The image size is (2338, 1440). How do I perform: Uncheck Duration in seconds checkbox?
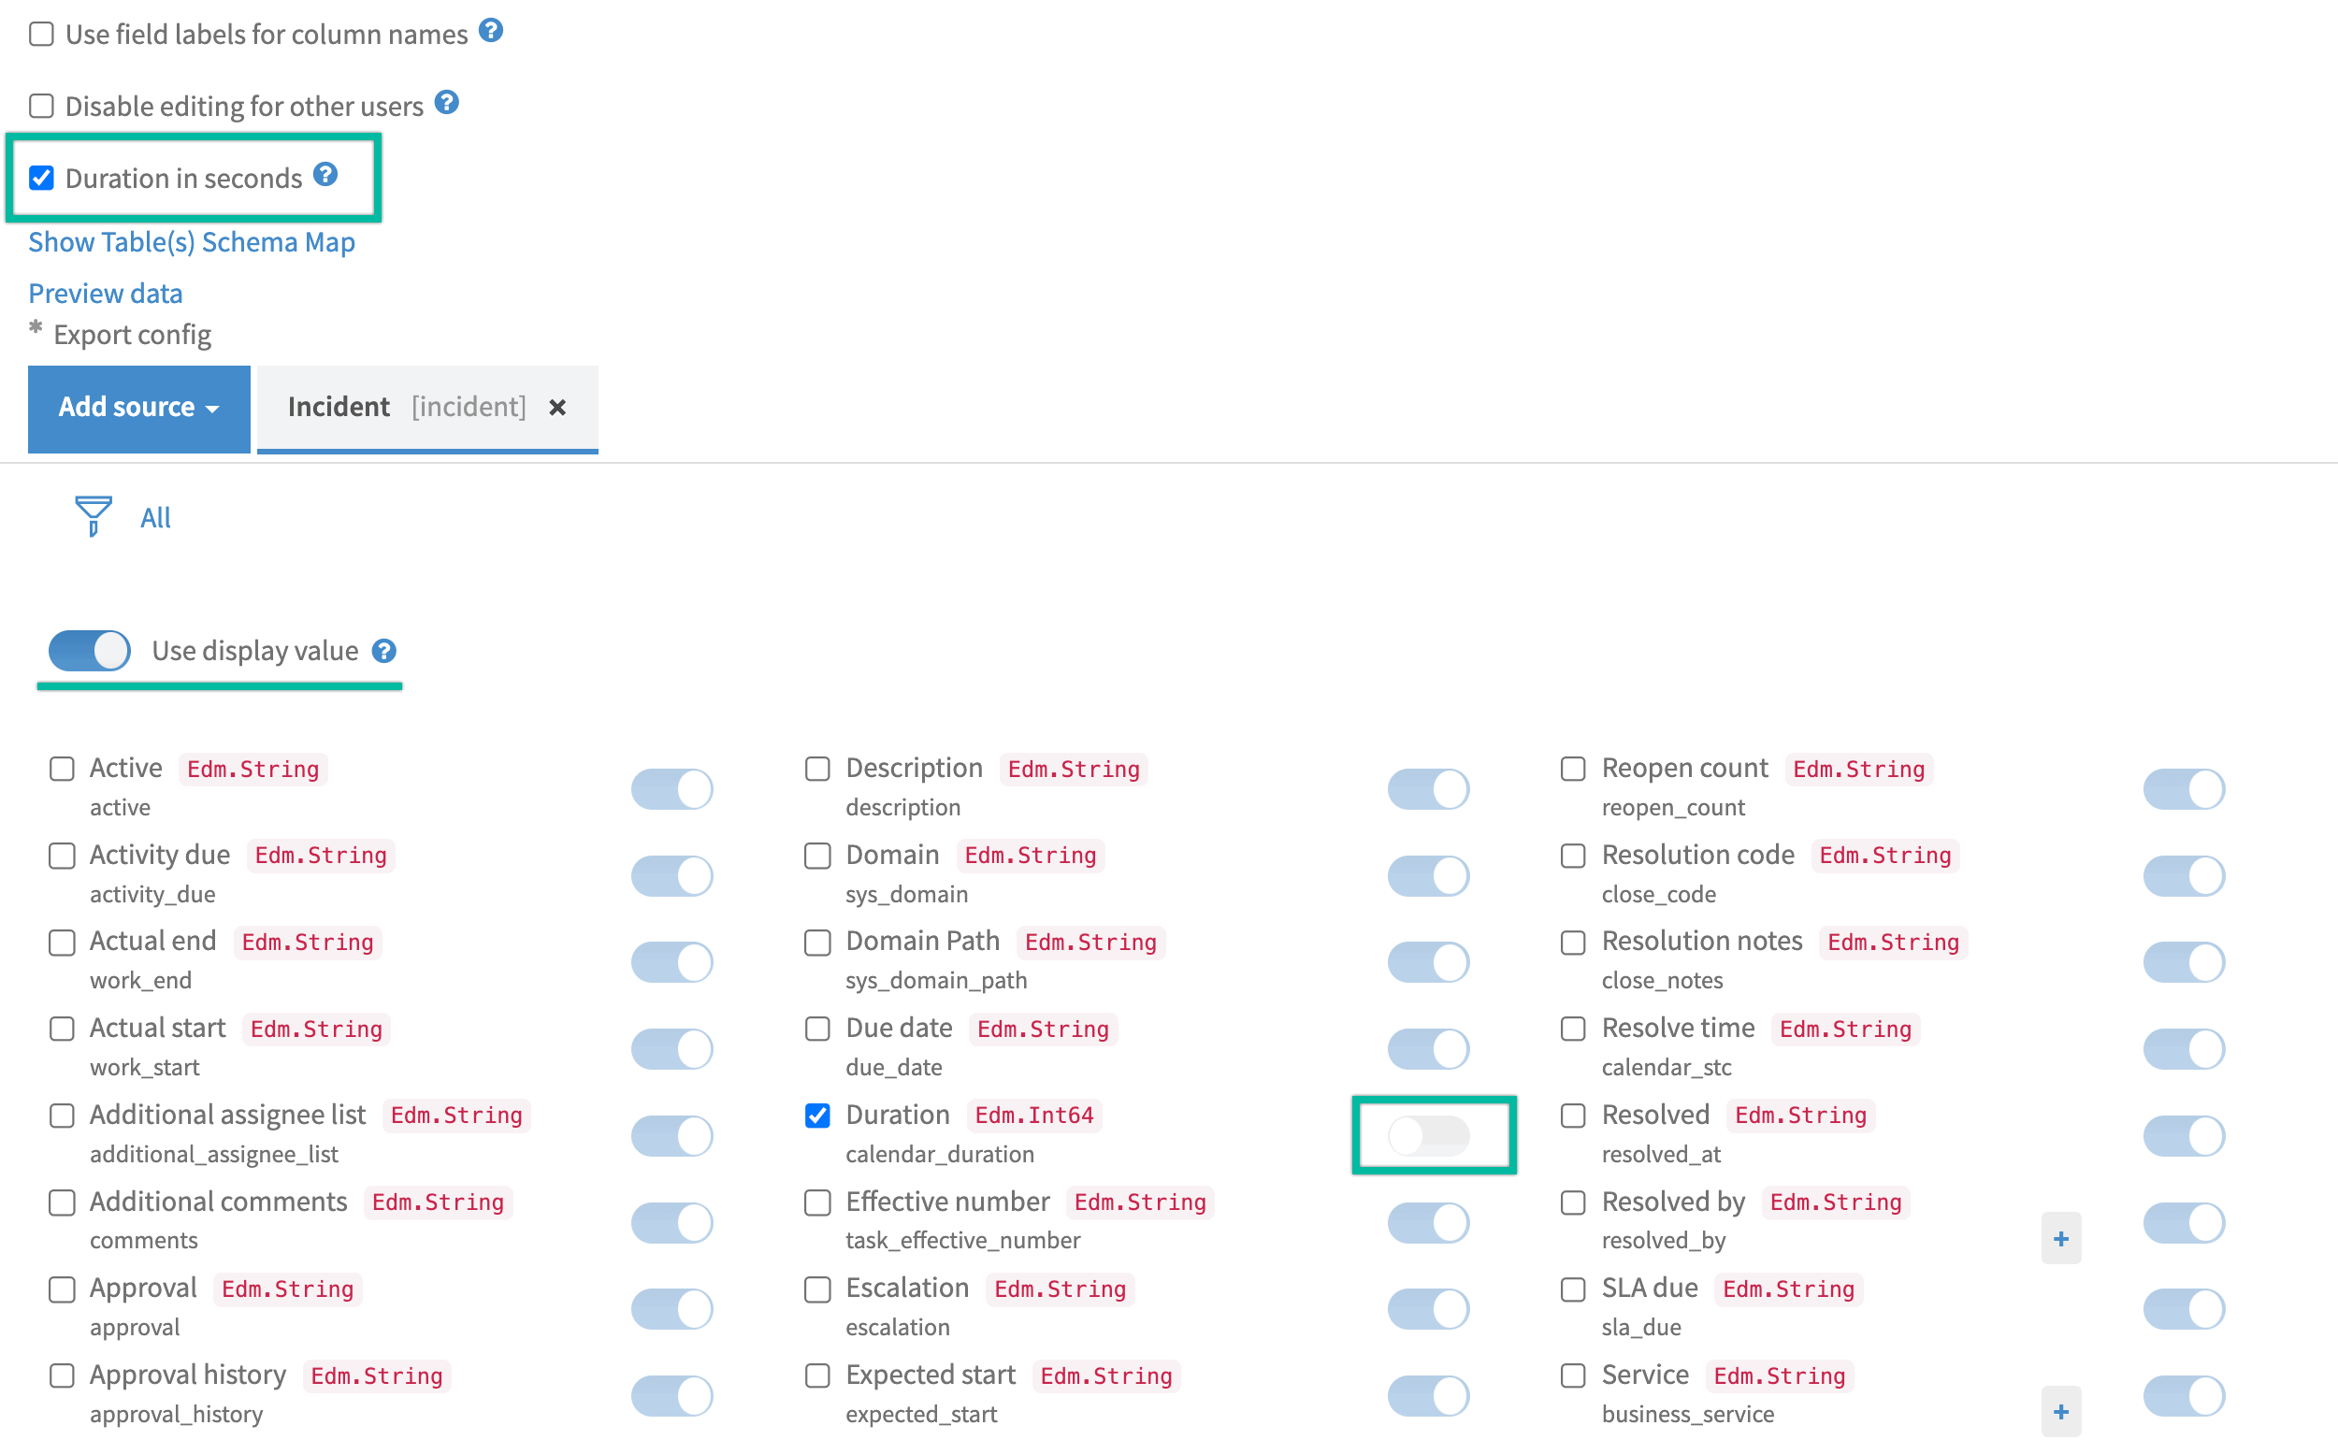click(x=42, y=178)
